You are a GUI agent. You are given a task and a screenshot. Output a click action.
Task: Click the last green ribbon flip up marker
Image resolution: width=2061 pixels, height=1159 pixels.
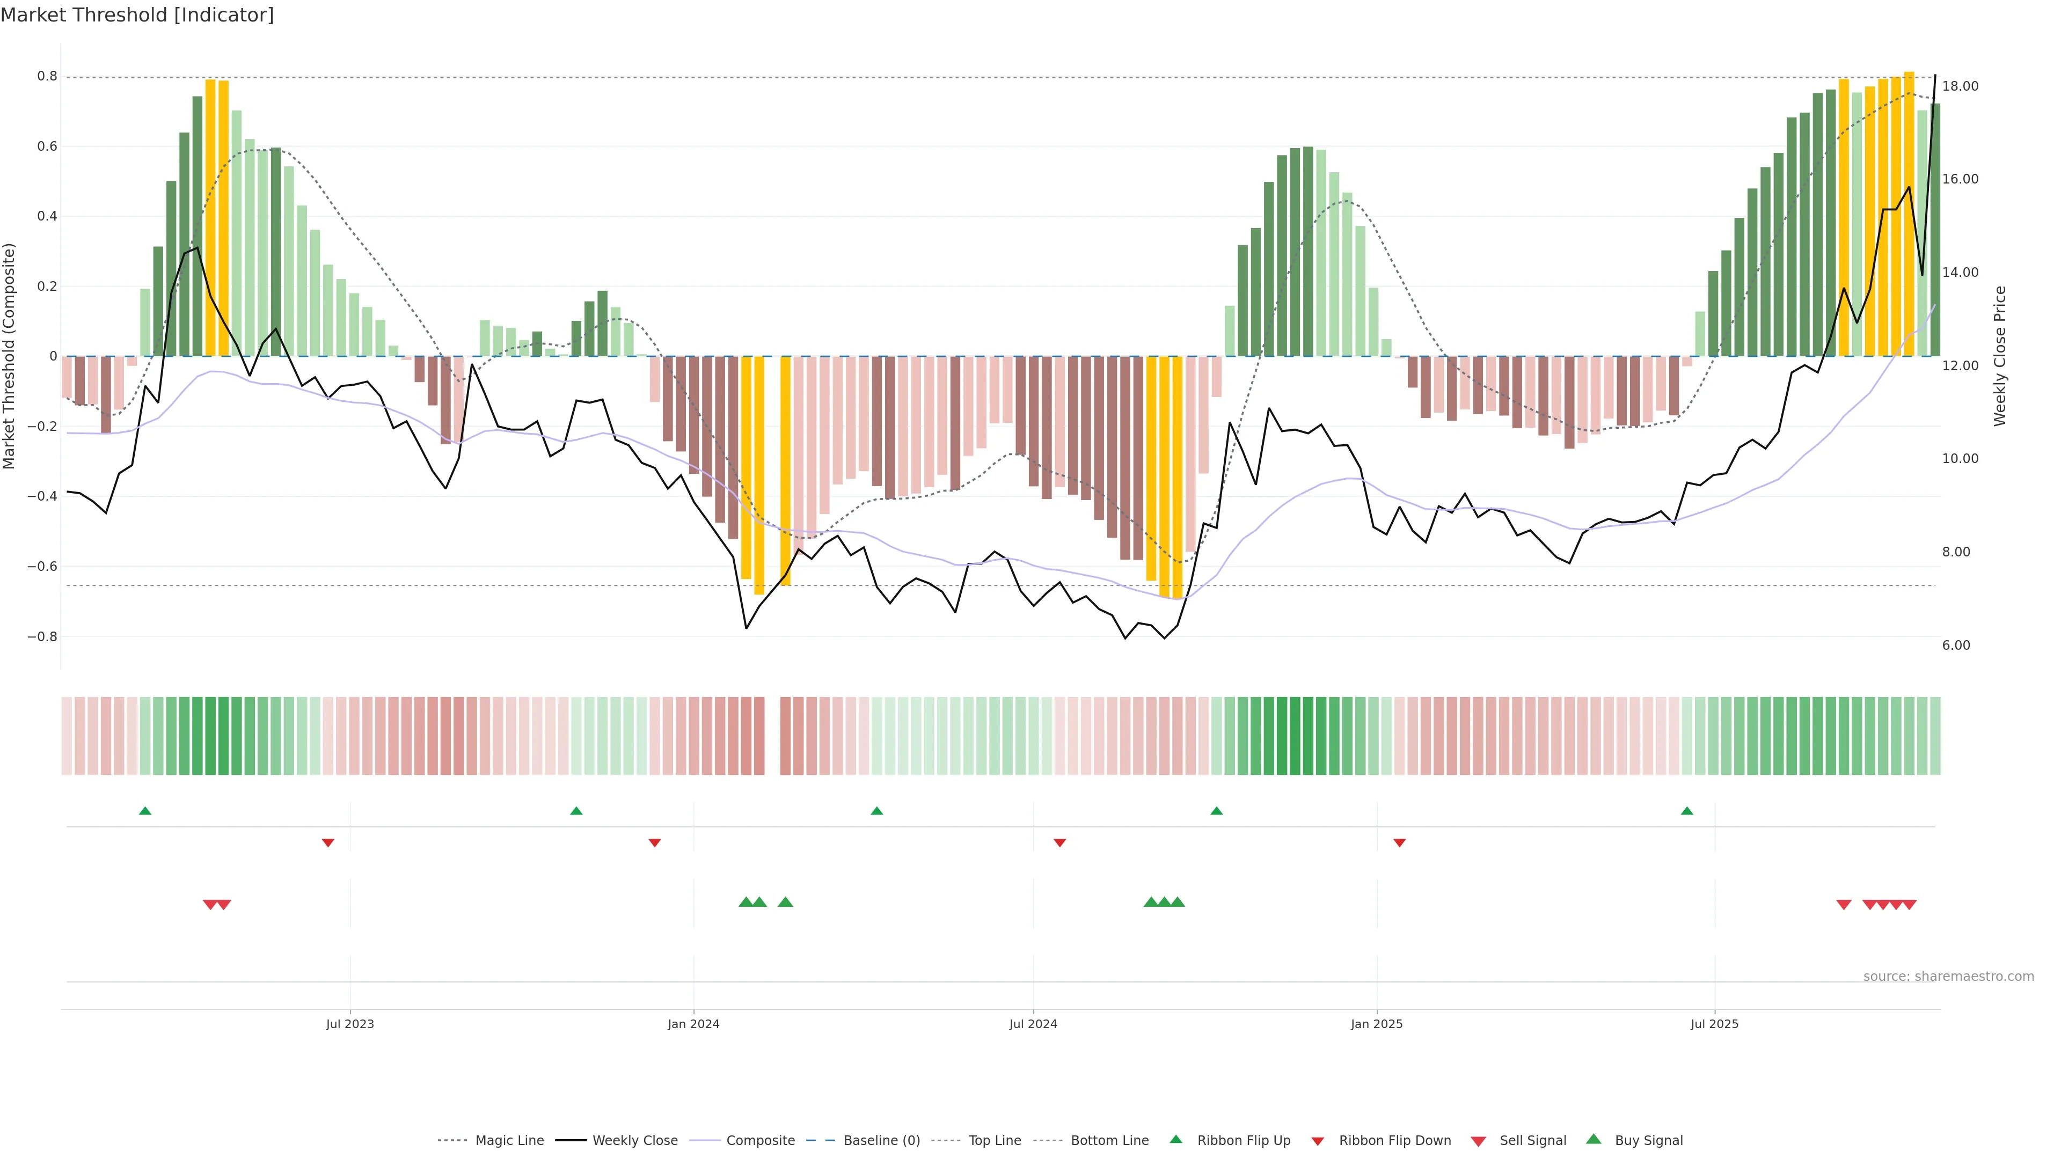(x=1686, y=811)
